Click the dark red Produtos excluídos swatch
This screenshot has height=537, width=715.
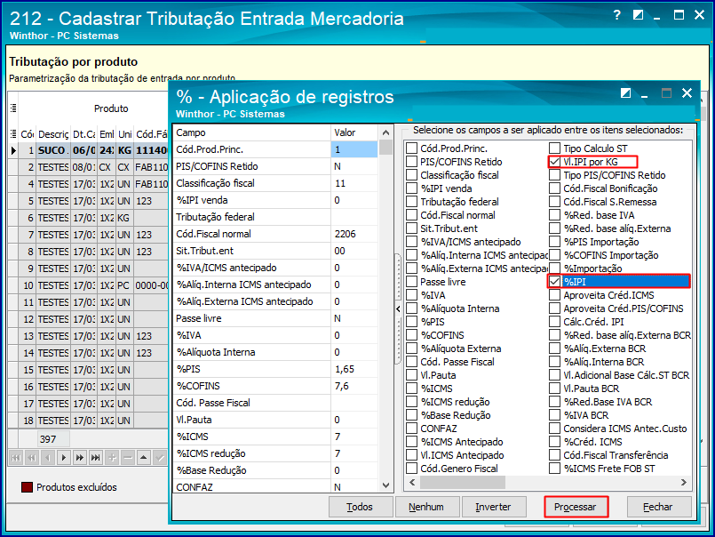click(x=27, y=487)
